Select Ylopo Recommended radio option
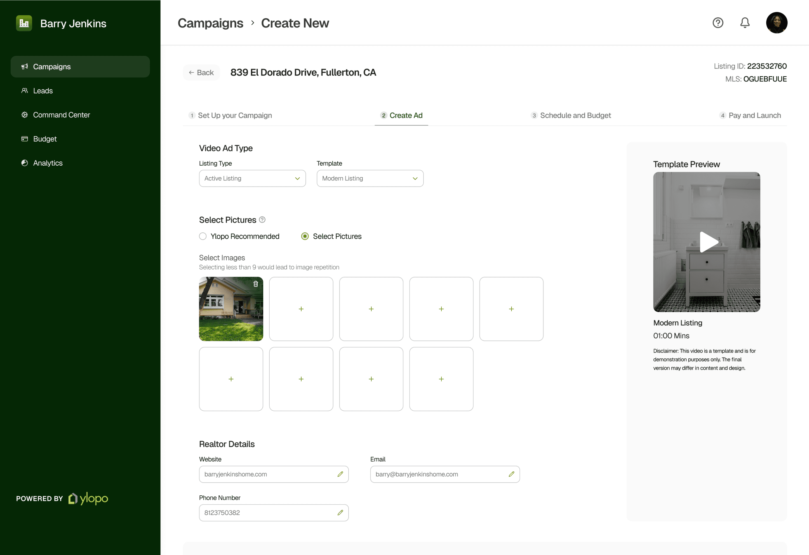Viewport: 809px width, 555px height. (x=203, y=236)
